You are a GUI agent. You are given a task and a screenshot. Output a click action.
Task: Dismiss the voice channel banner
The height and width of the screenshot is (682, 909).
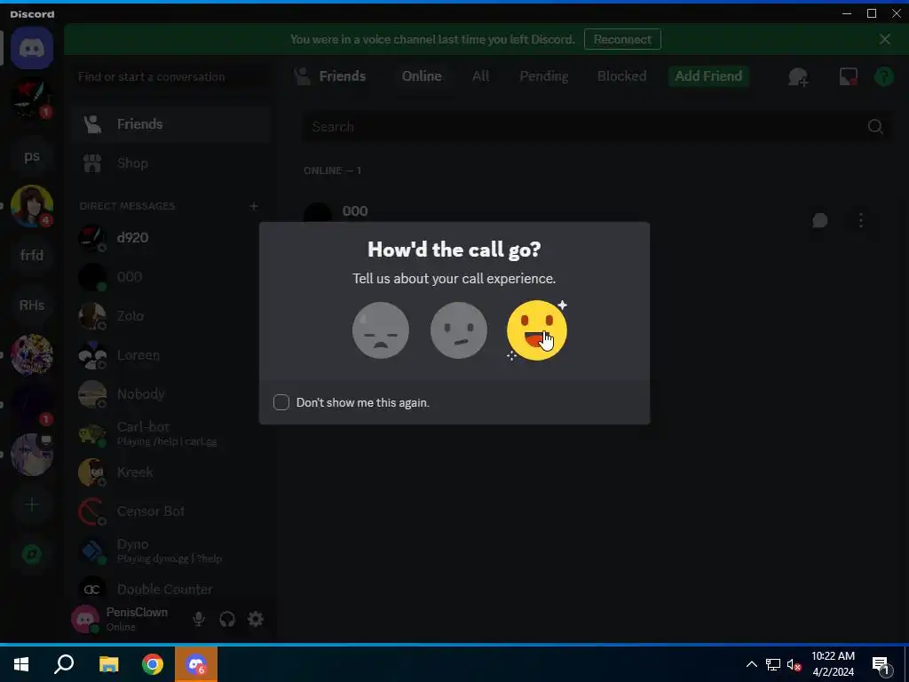pyautogui.click(x=885, y=39)
